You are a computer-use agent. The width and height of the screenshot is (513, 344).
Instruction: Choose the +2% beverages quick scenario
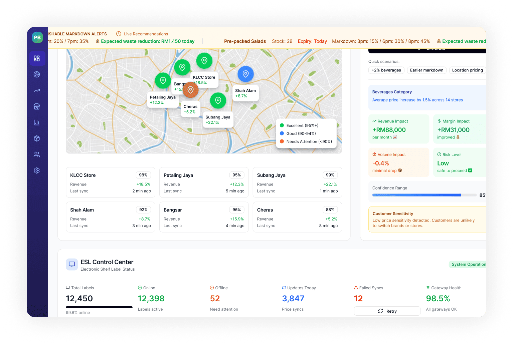tap(386, 70)
